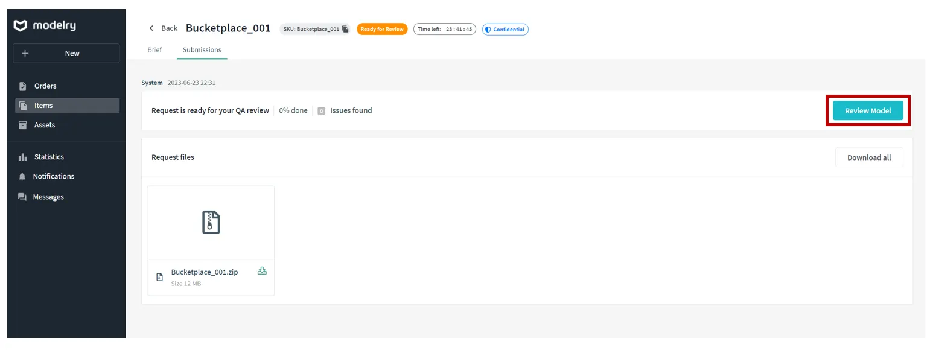Click the Messages chat icon

pos(23,197)
